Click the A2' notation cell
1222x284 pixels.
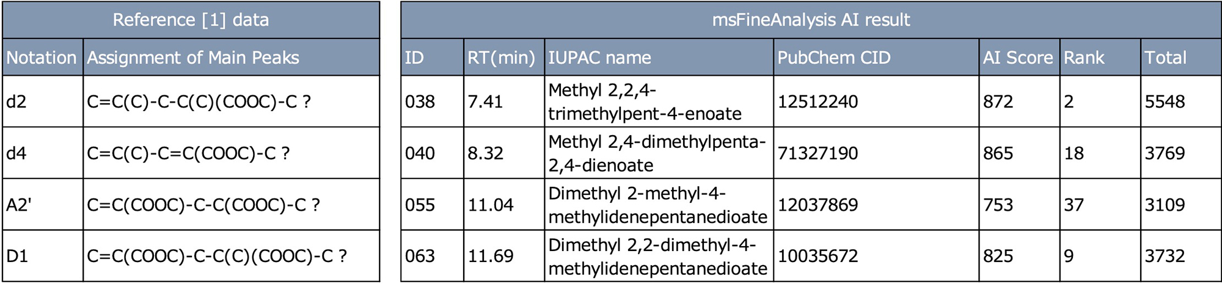(20, 205)
